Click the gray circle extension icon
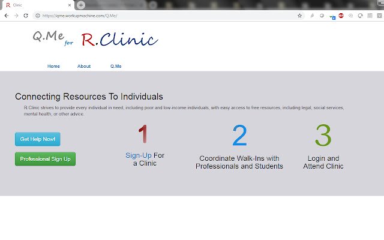 pos(322,16)
